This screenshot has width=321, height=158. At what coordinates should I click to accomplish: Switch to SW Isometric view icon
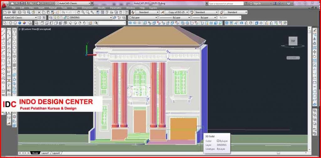click(71, 23)
